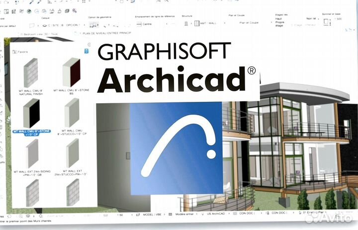
Task: Open the 1:50 scale dropdown
Action: 132,215
